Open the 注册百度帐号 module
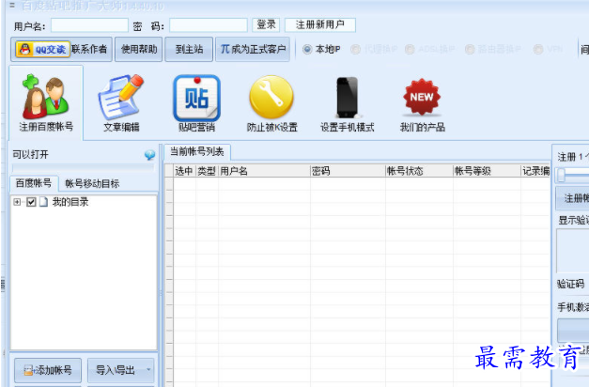This screenshot has width=589, height=387. pyautogui.click(x=46, y=102)
